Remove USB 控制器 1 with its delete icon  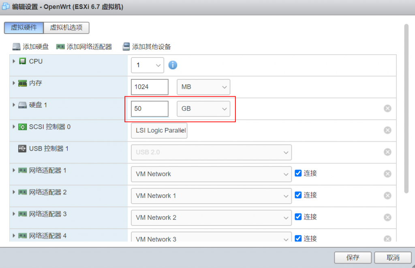click(387, 152)
